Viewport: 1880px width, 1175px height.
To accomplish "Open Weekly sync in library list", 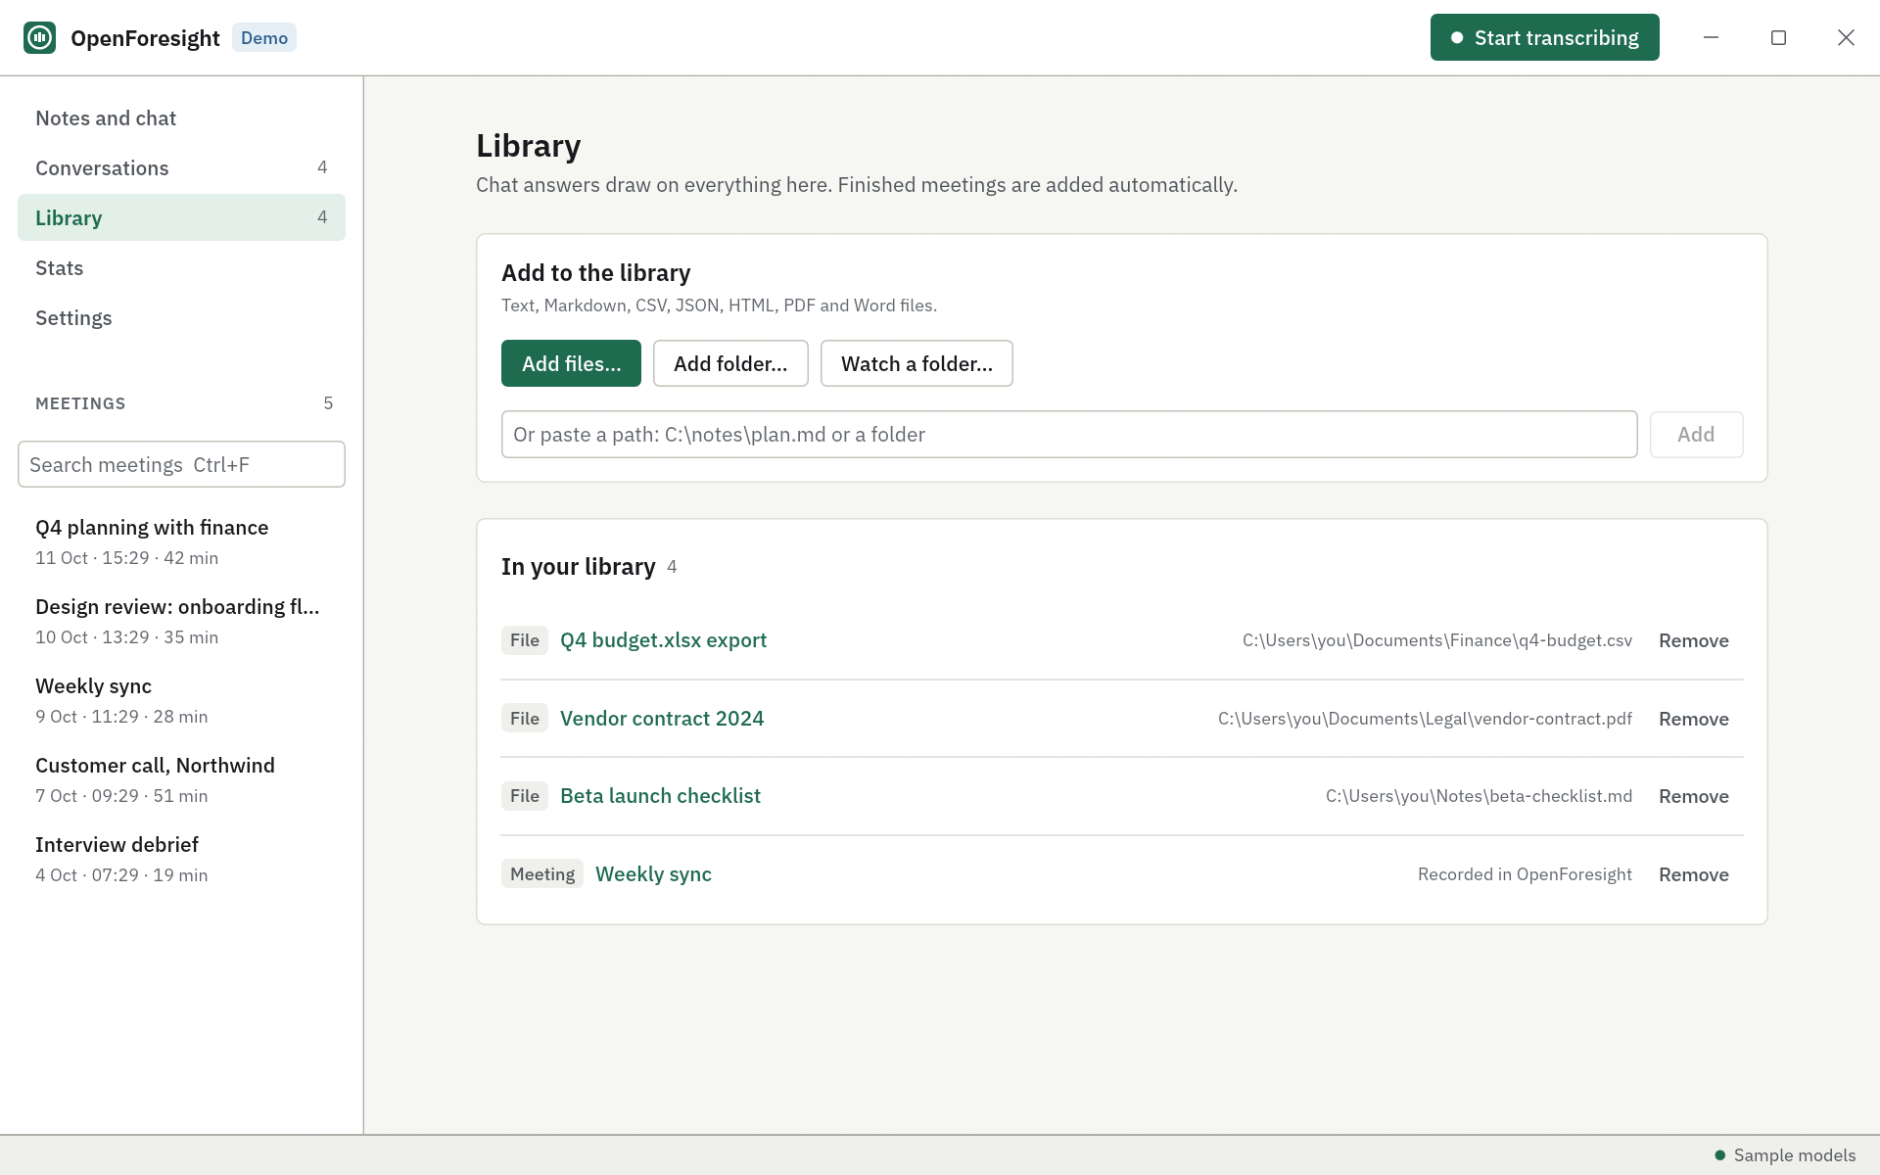I will 653,874.
